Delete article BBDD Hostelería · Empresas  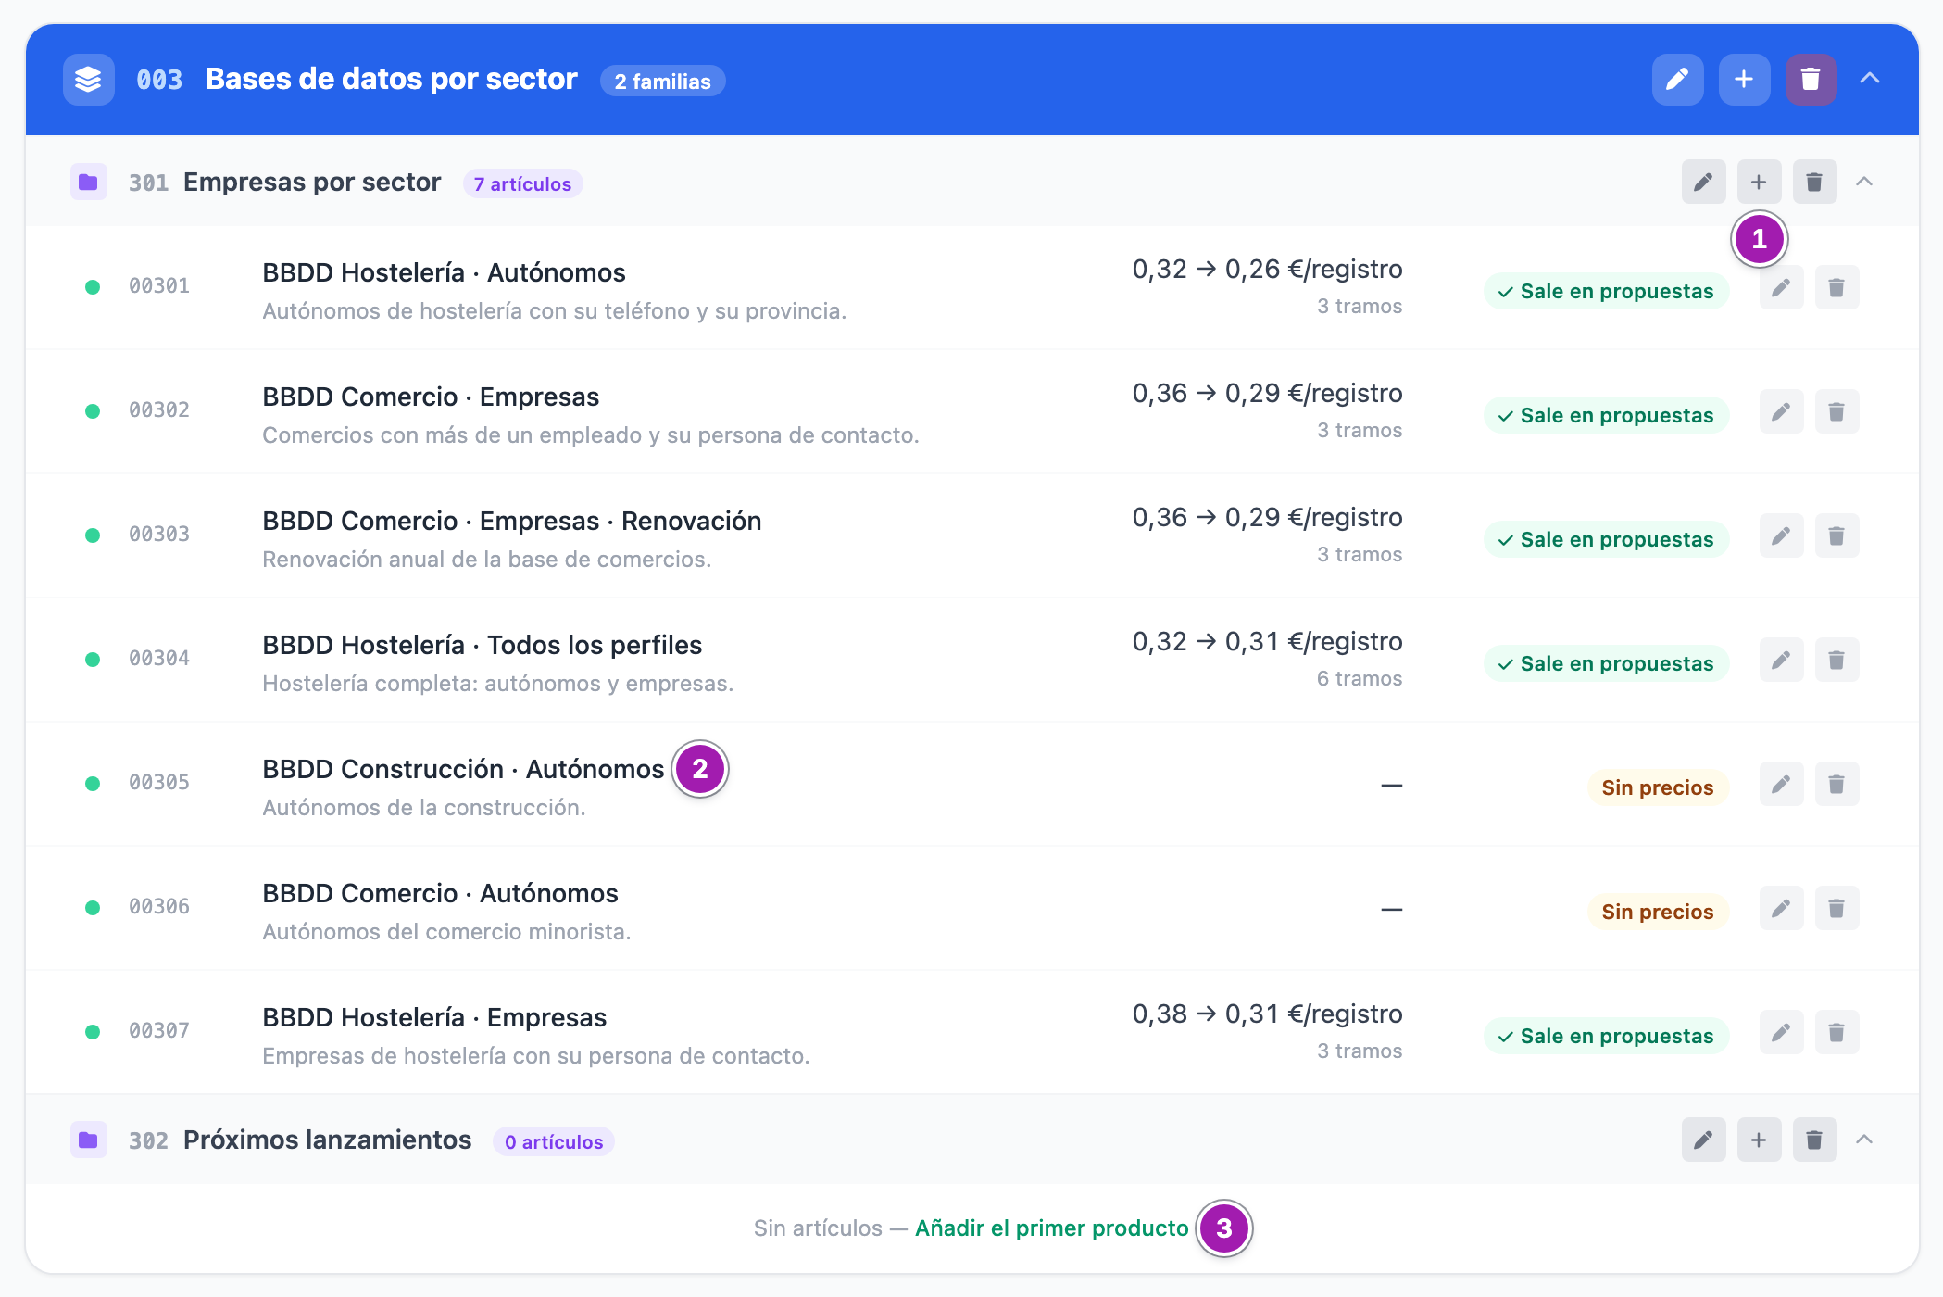1836,1033
